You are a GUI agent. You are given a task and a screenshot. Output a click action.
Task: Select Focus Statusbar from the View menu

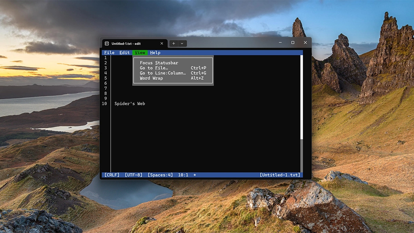(x=159, y=63)
